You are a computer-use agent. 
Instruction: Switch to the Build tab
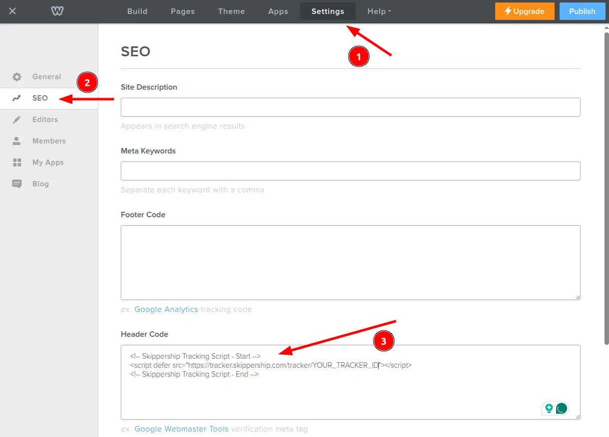137,11
